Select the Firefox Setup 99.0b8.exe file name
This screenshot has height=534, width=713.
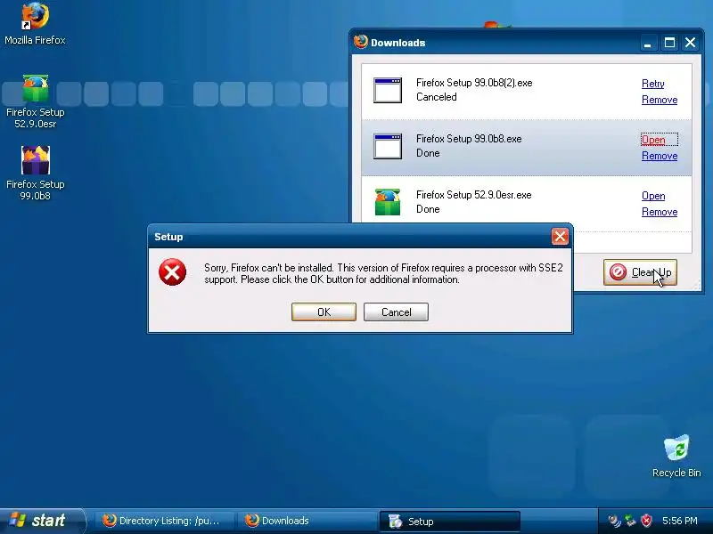[469, 139]
